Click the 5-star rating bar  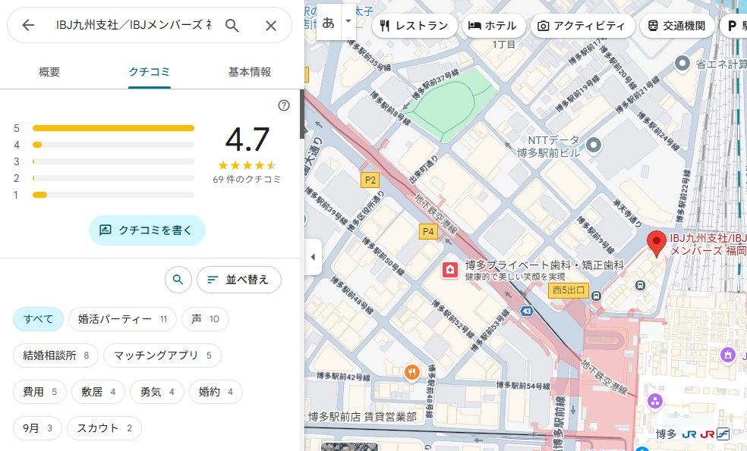click(x=113, y=128)
